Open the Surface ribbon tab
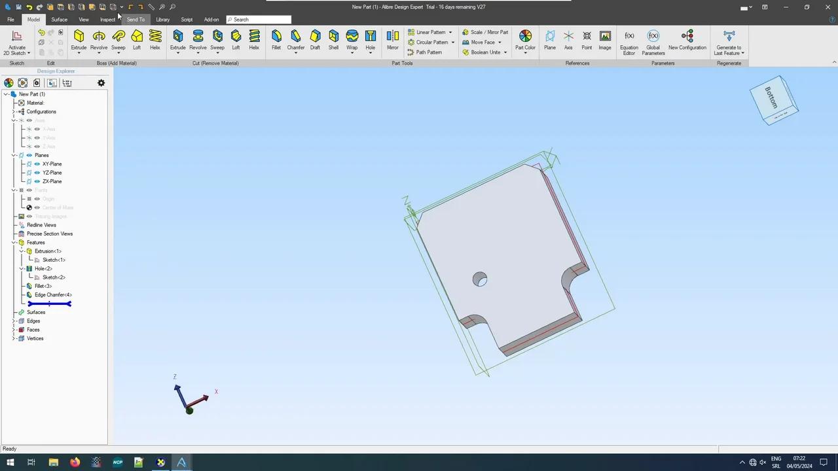Screen dimensions: 838x471 [59, 20]
